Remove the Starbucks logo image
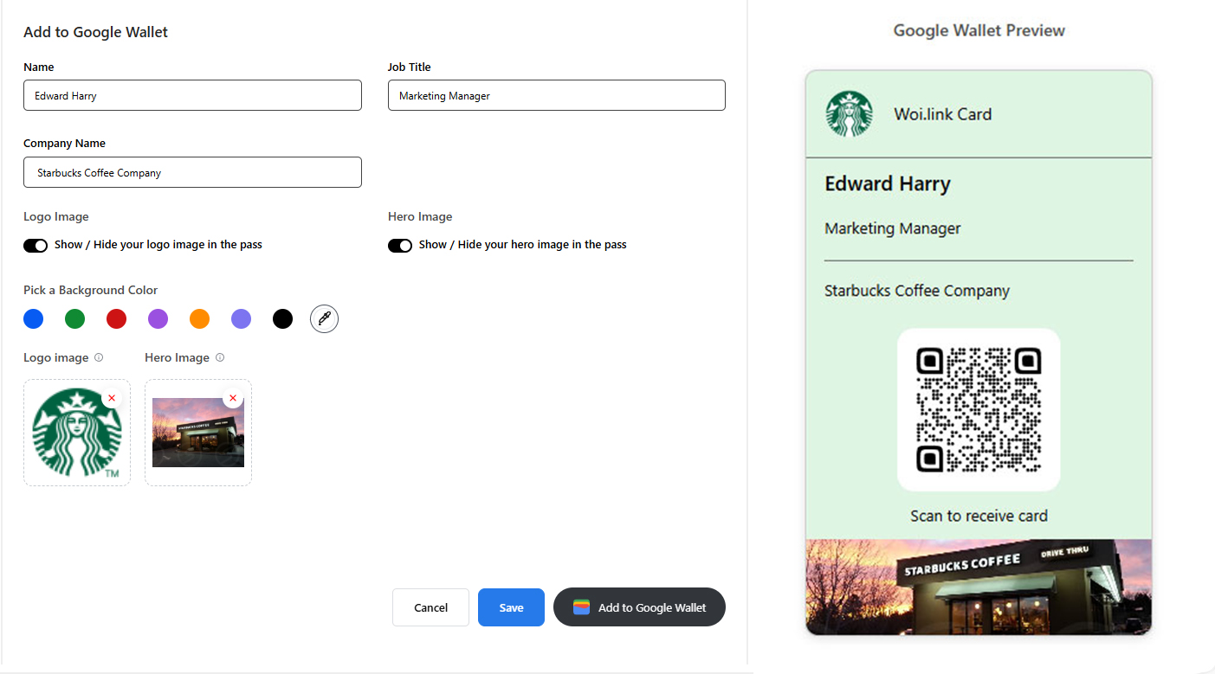Screen dimensions: 1215x674 [x=112, y=398]
